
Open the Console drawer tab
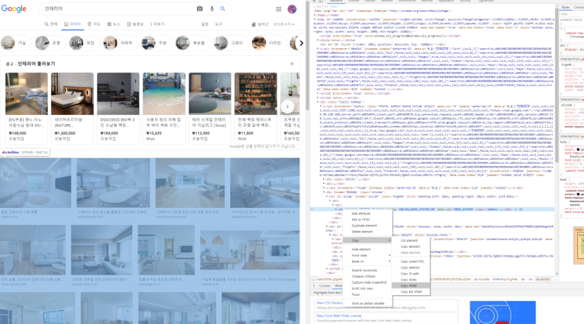[324, 286]
